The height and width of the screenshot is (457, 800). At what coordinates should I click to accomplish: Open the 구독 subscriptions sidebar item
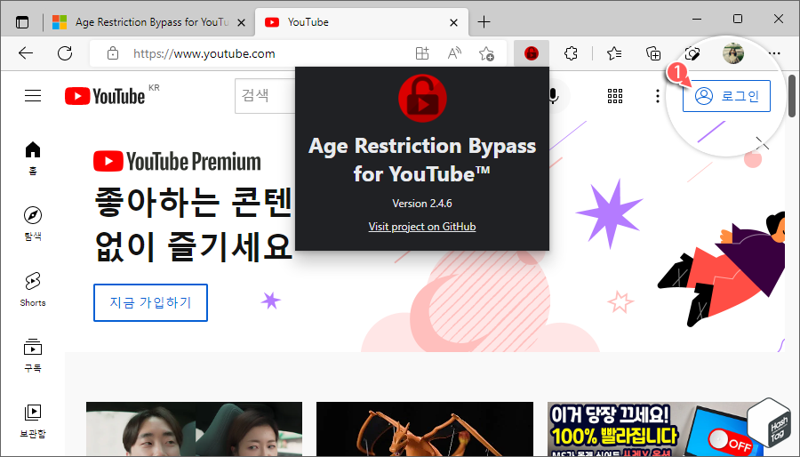[33, 355]
